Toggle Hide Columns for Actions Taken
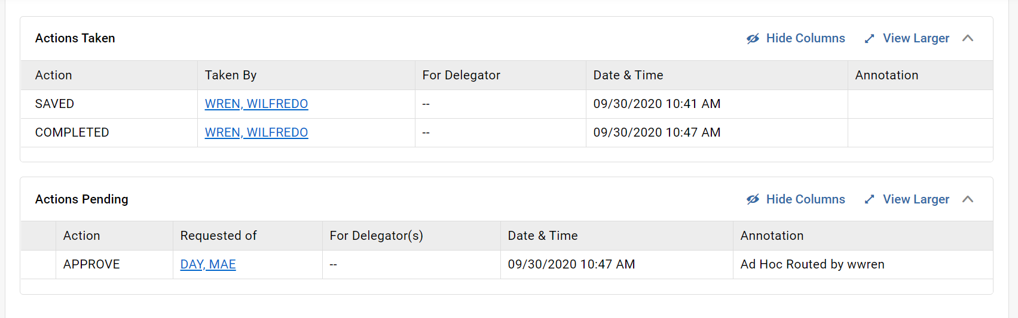 tap(796, 38)
